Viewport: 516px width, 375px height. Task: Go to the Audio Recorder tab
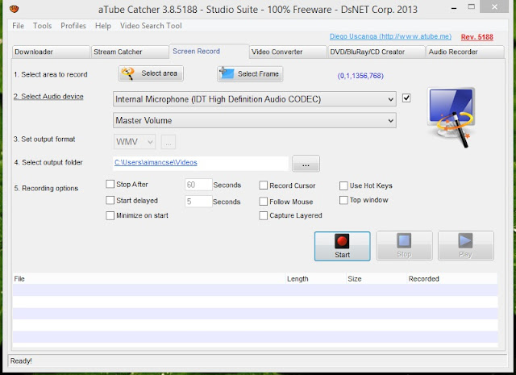465,52
